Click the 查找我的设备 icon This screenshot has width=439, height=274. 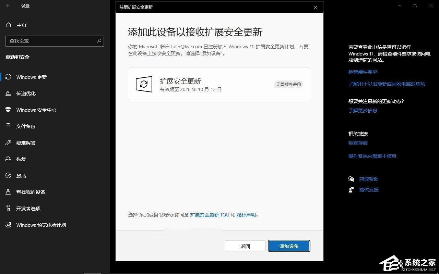(x=8, y=192)
